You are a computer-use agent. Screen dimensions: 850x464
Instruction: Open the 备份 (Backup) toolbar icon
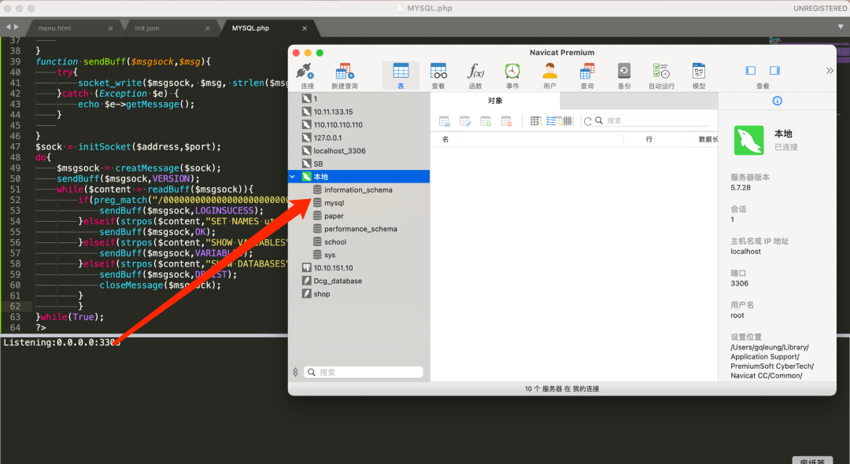point(624,75)
